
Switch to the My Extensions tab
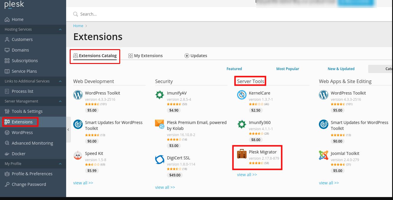pos(146,56)
